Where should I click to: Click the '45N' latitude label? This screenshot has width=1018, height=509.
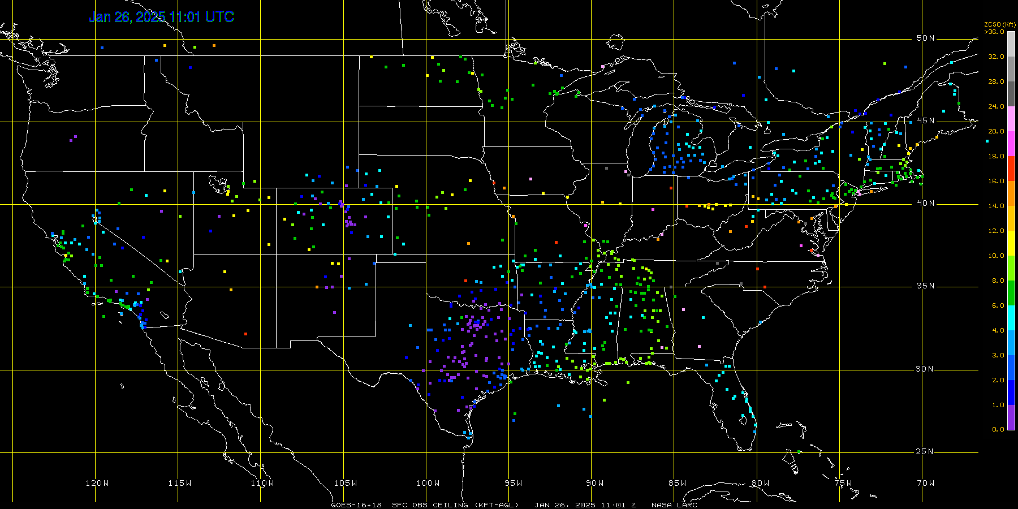click(926, 121)
